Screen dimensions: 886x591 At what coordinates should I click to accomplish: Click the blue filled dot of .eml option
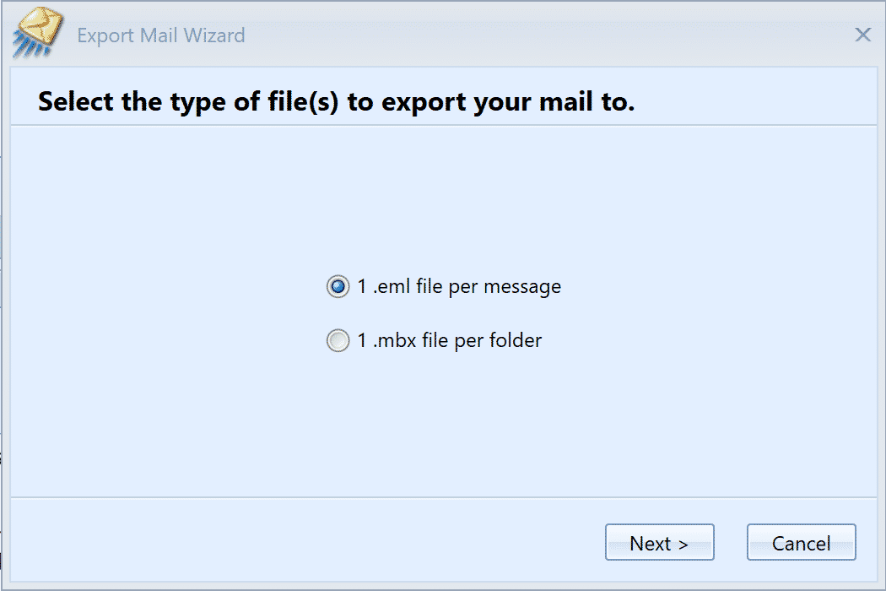(x=338, y=286)
